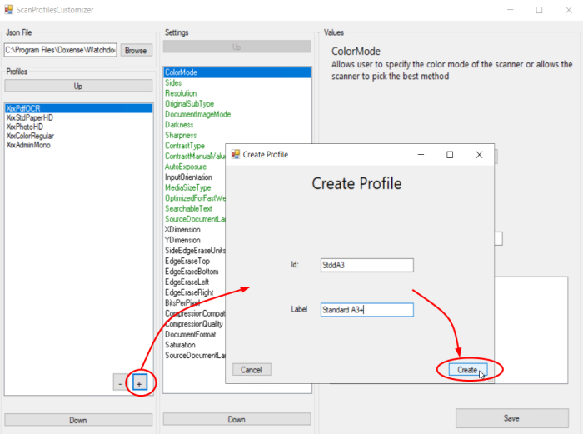This screenshot has width=583, height=434.
Task: Select the Resolution setting
Action: pos(181,93)
